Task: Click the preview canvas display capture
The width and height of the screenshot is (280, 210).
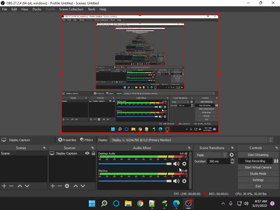Action: click(x=140, y=74)
